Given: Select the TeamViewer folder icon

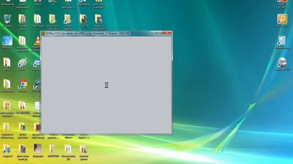Looking at the screenshot, I should click(x=38, y=19).
